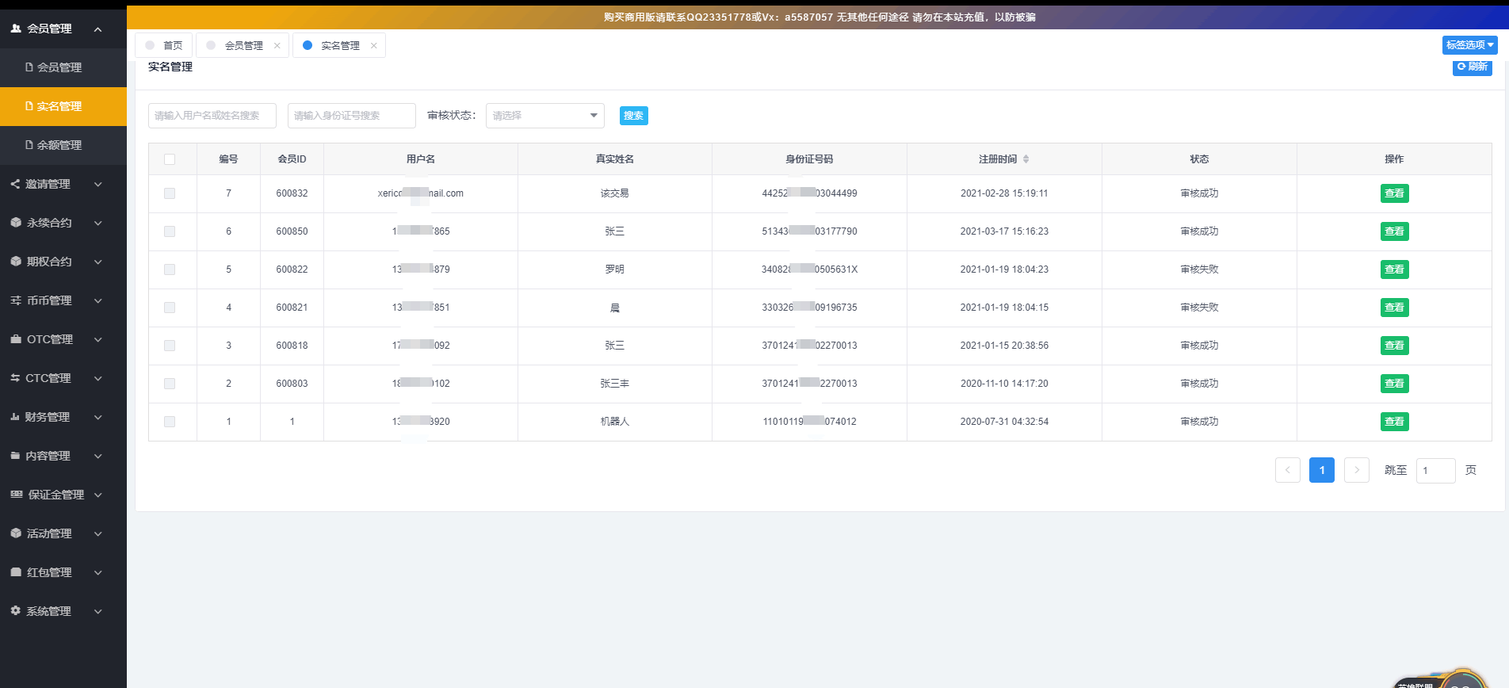Click 查看 for member 600850
This screenshot has height=688, width=1509.
click(1394, 231)
